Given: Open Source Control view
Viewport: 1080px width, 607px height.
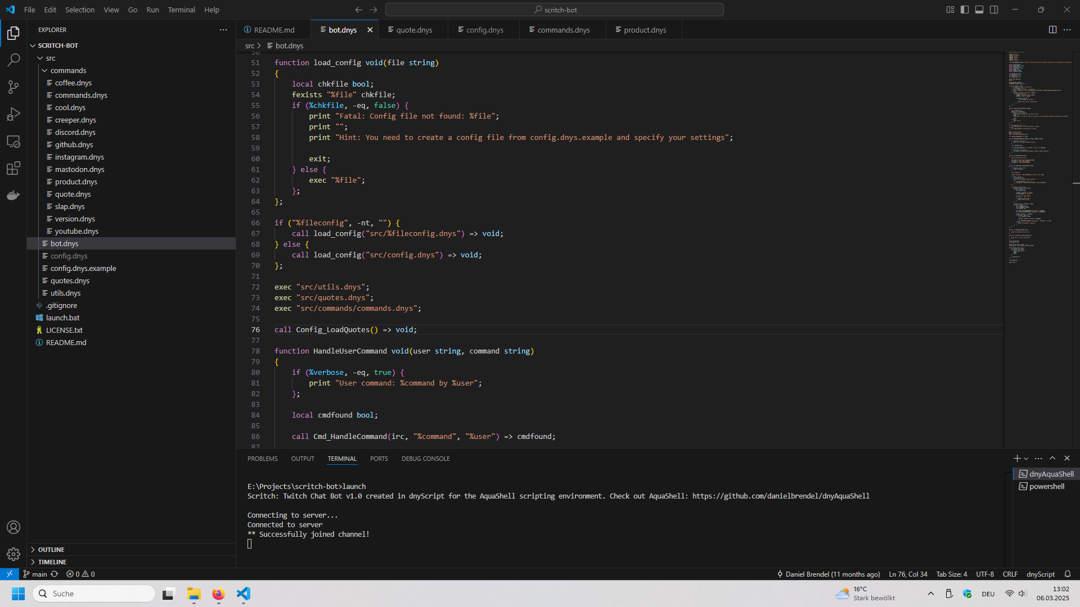Looking at the screenshot, I should 13,87.
